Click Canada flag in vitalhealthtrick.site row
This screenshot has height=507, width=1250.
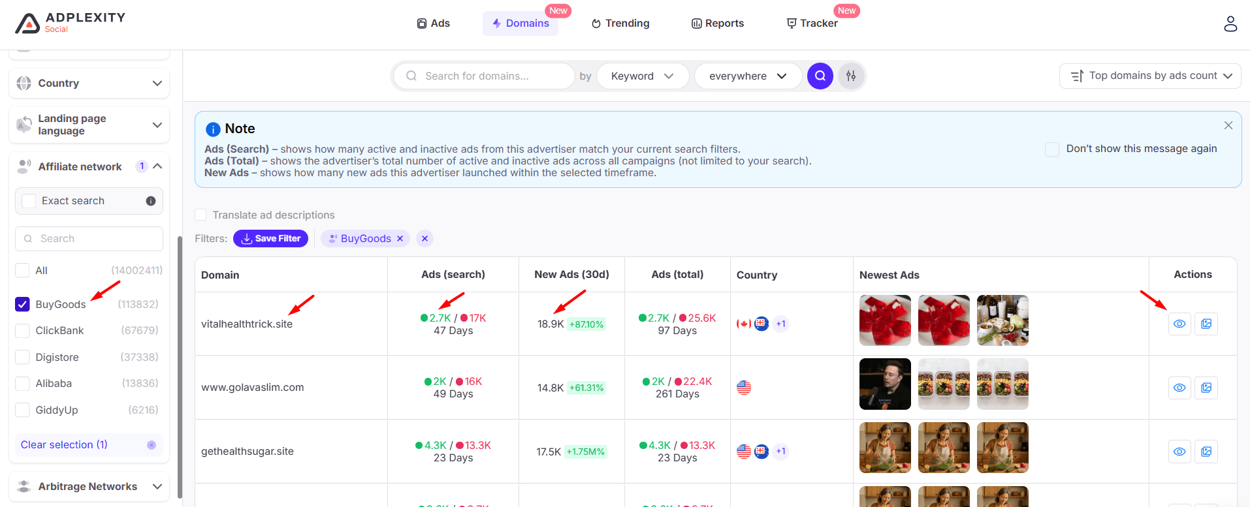[x=744, y=324]
